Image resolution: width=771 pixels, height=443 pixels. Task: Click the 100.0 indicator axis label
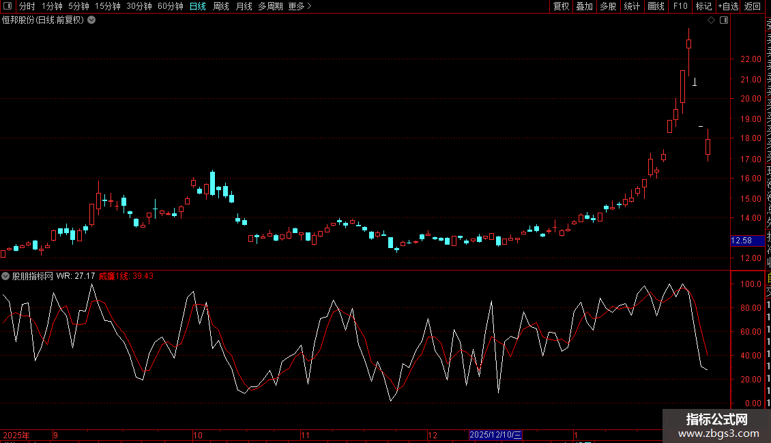751,284
